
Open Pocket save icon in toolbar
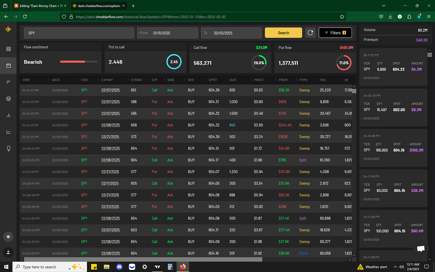381,17
